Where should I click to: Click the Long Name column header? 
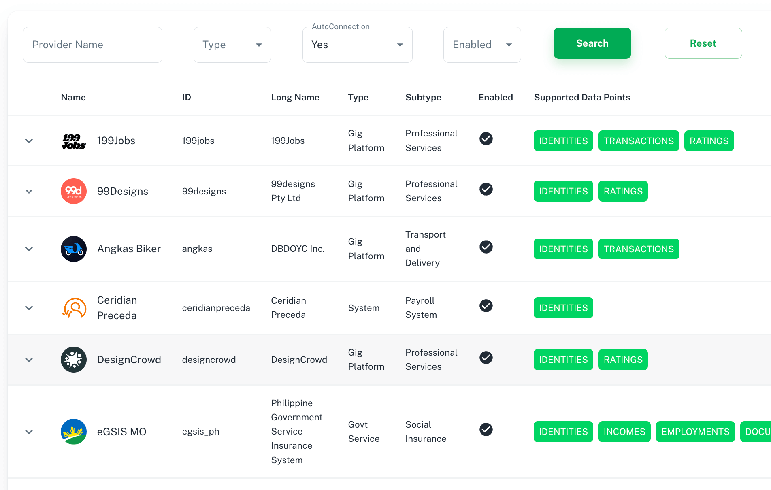pos(295,97)
